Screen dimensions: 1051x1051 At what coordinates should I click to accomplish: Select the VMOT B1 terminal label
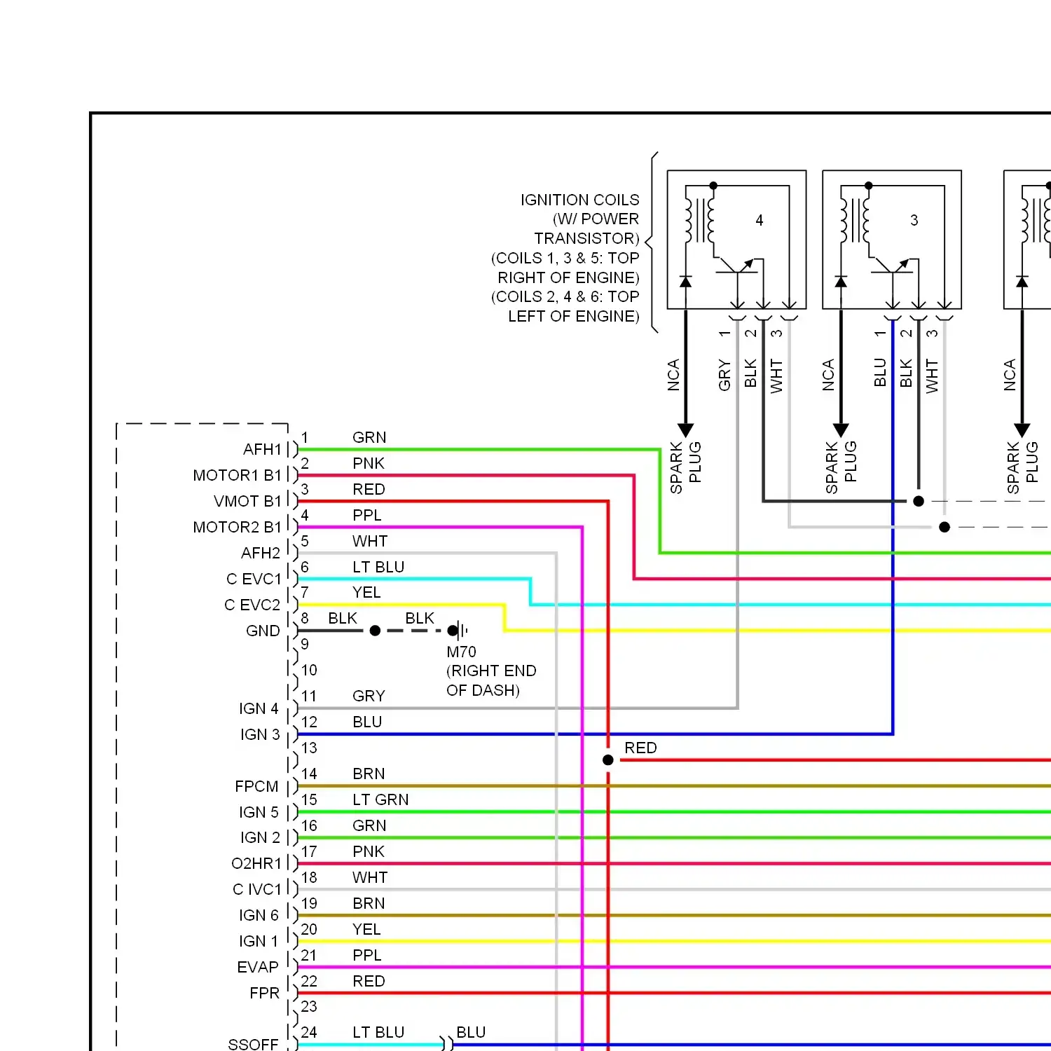(247, 501)
